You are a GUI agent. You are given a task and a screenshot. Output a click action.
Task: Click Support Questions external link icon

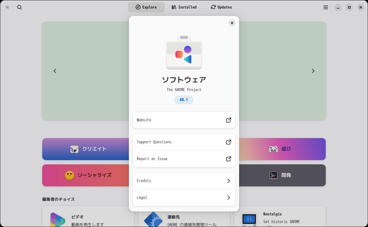tap(228, 142)
